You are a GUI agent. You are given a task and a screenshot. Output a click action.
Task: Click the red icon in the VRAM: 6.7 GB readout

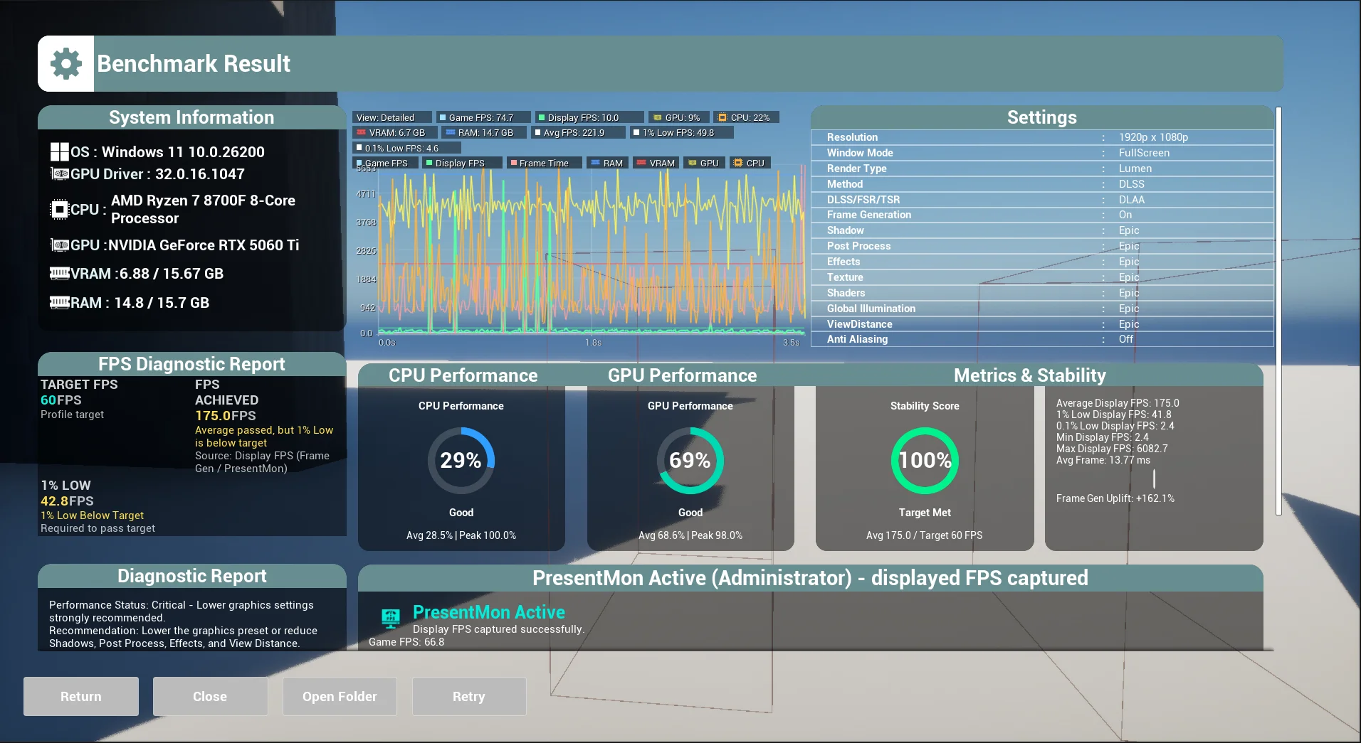pos(361,133)
